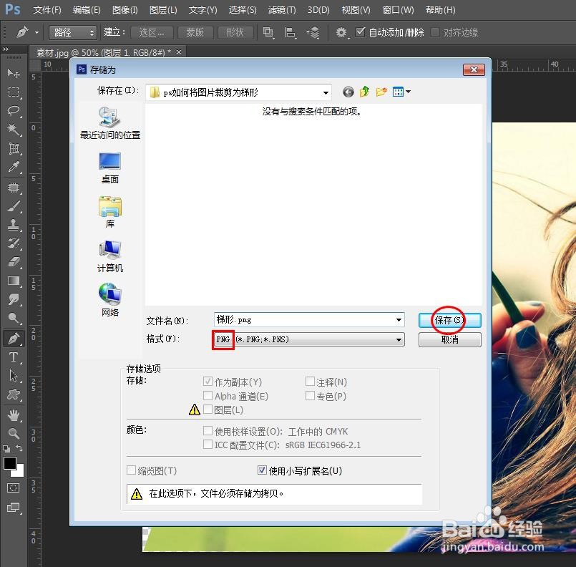This screenshot has height=567, width=576.
Task: Open path operations icon in options bar
Action: tap(268, 32)
